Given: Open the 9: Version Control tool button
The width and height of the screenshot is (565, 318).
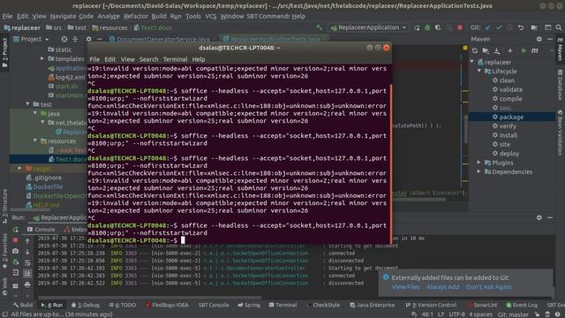Looking at the screenshot, I should point(431,305).
